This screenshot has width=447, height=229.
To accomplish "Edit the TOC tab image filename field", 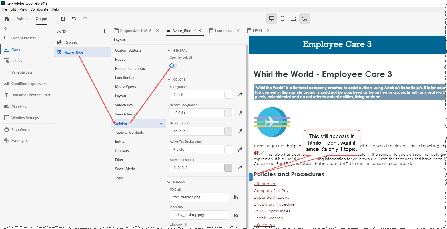I will click(x=199, y=197).
